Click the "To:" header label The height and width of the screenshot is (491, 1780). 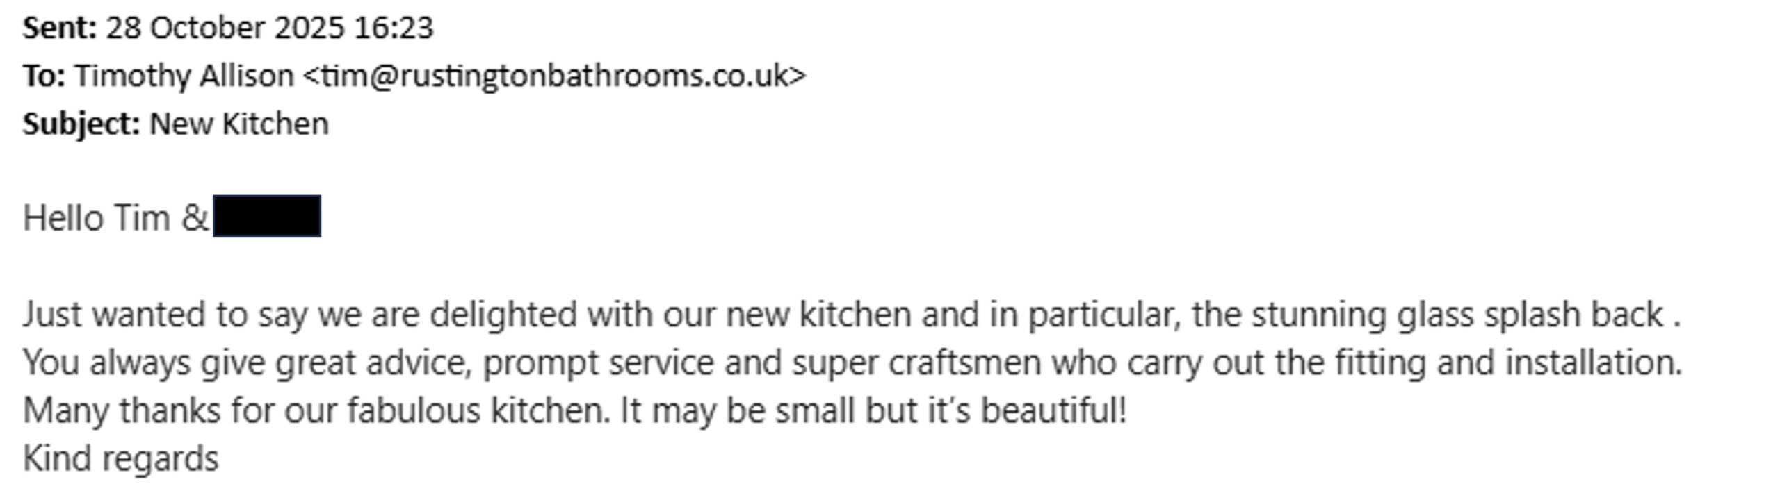[x=44, y=76]
